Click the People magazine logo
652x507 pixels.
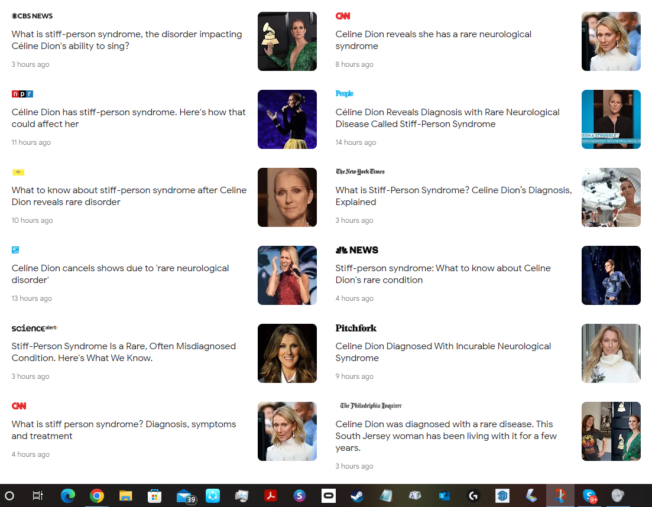pyautogui.click(x=344, y=93)
